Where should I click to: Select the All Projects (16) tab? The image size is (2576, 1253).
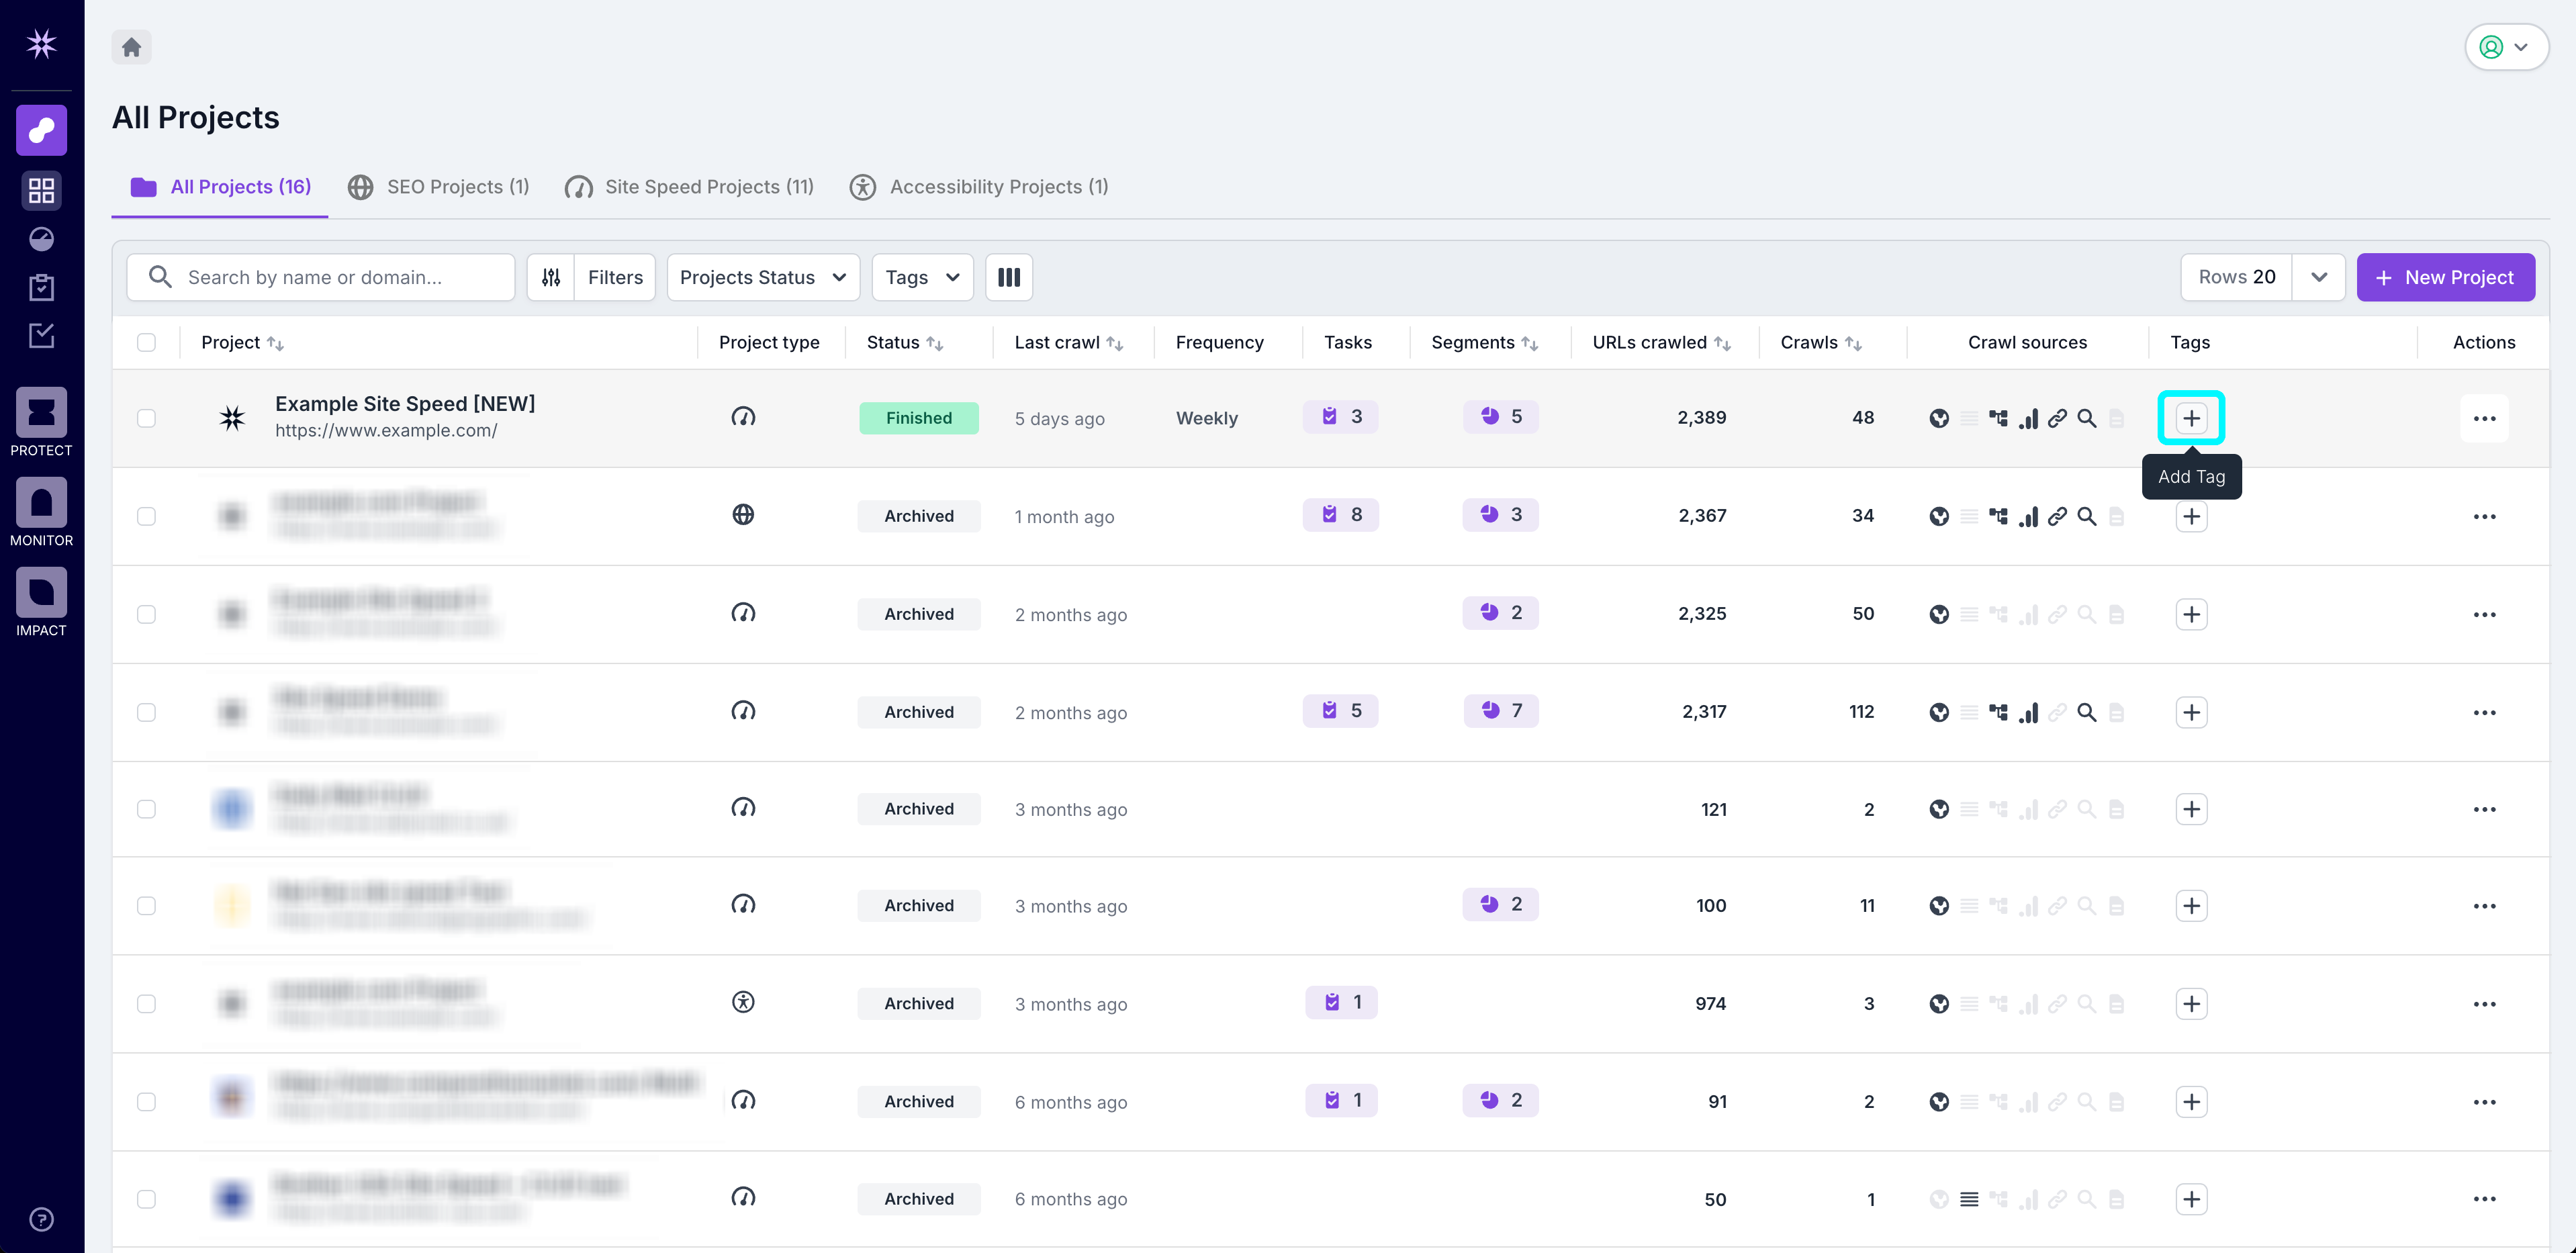[x=220, y=187]
